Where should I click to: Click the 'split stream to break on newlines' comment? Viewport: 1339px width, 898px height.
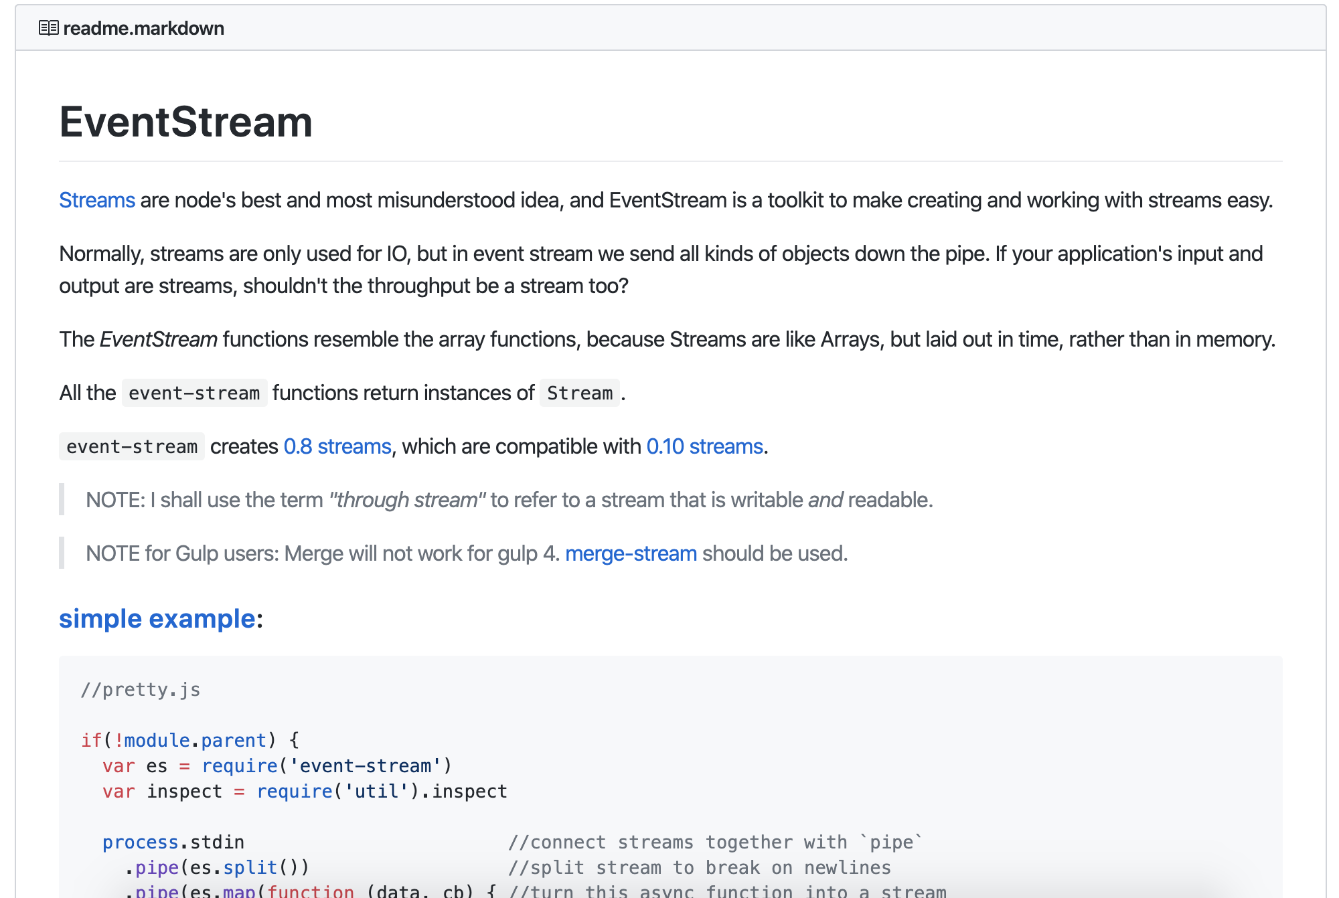click(699, 867)
